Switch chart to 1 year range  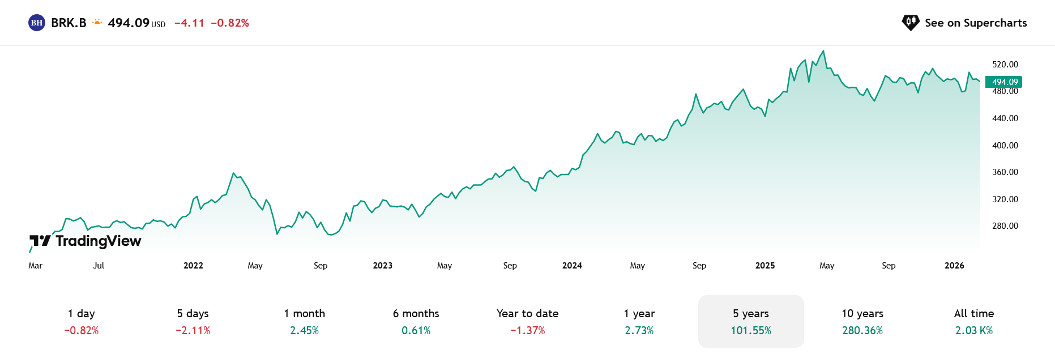coord(639,321)
